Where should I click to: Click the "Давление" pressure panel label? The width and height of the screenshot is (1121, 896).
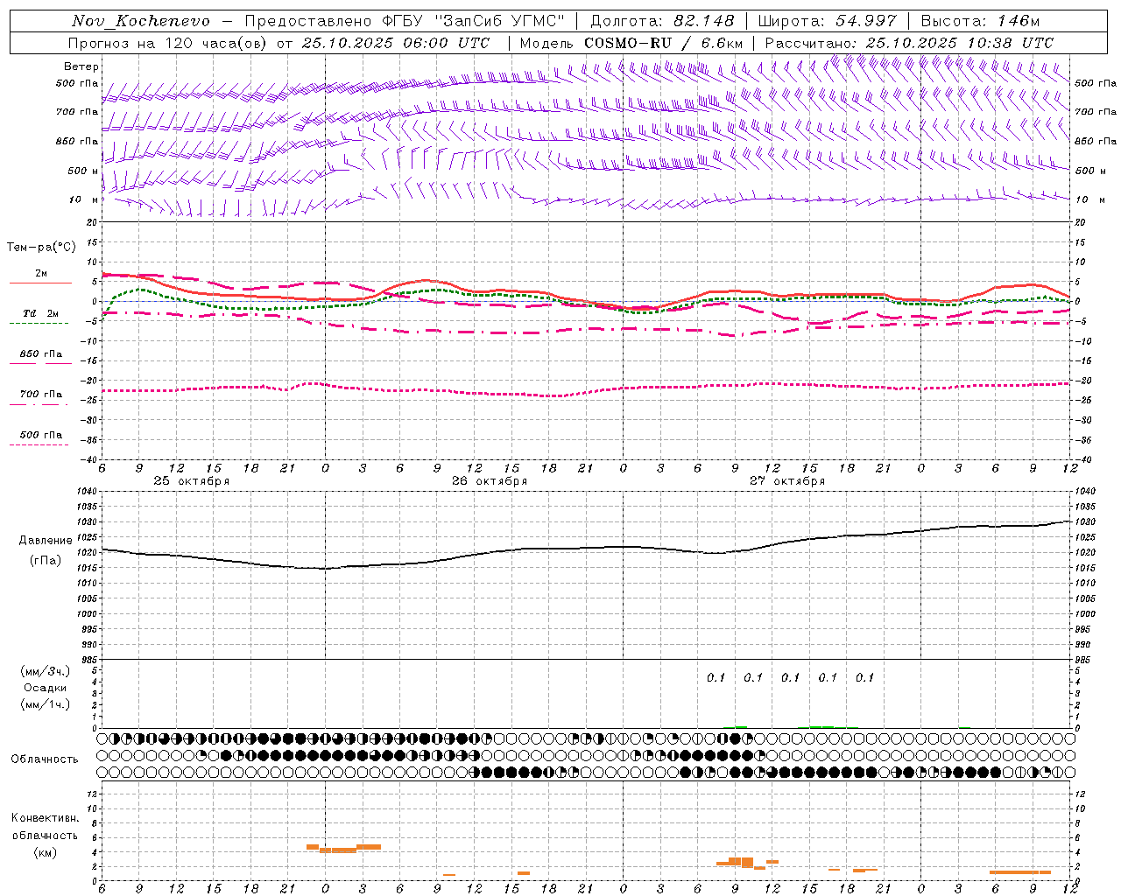(x=46, y=541)
